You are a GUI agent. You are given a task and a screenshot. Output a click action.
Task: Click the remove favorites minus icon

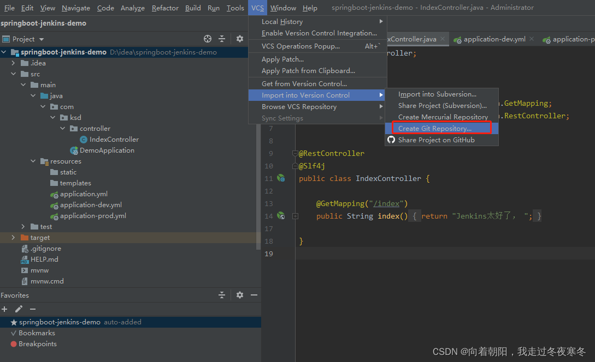(x=33, y=309)
